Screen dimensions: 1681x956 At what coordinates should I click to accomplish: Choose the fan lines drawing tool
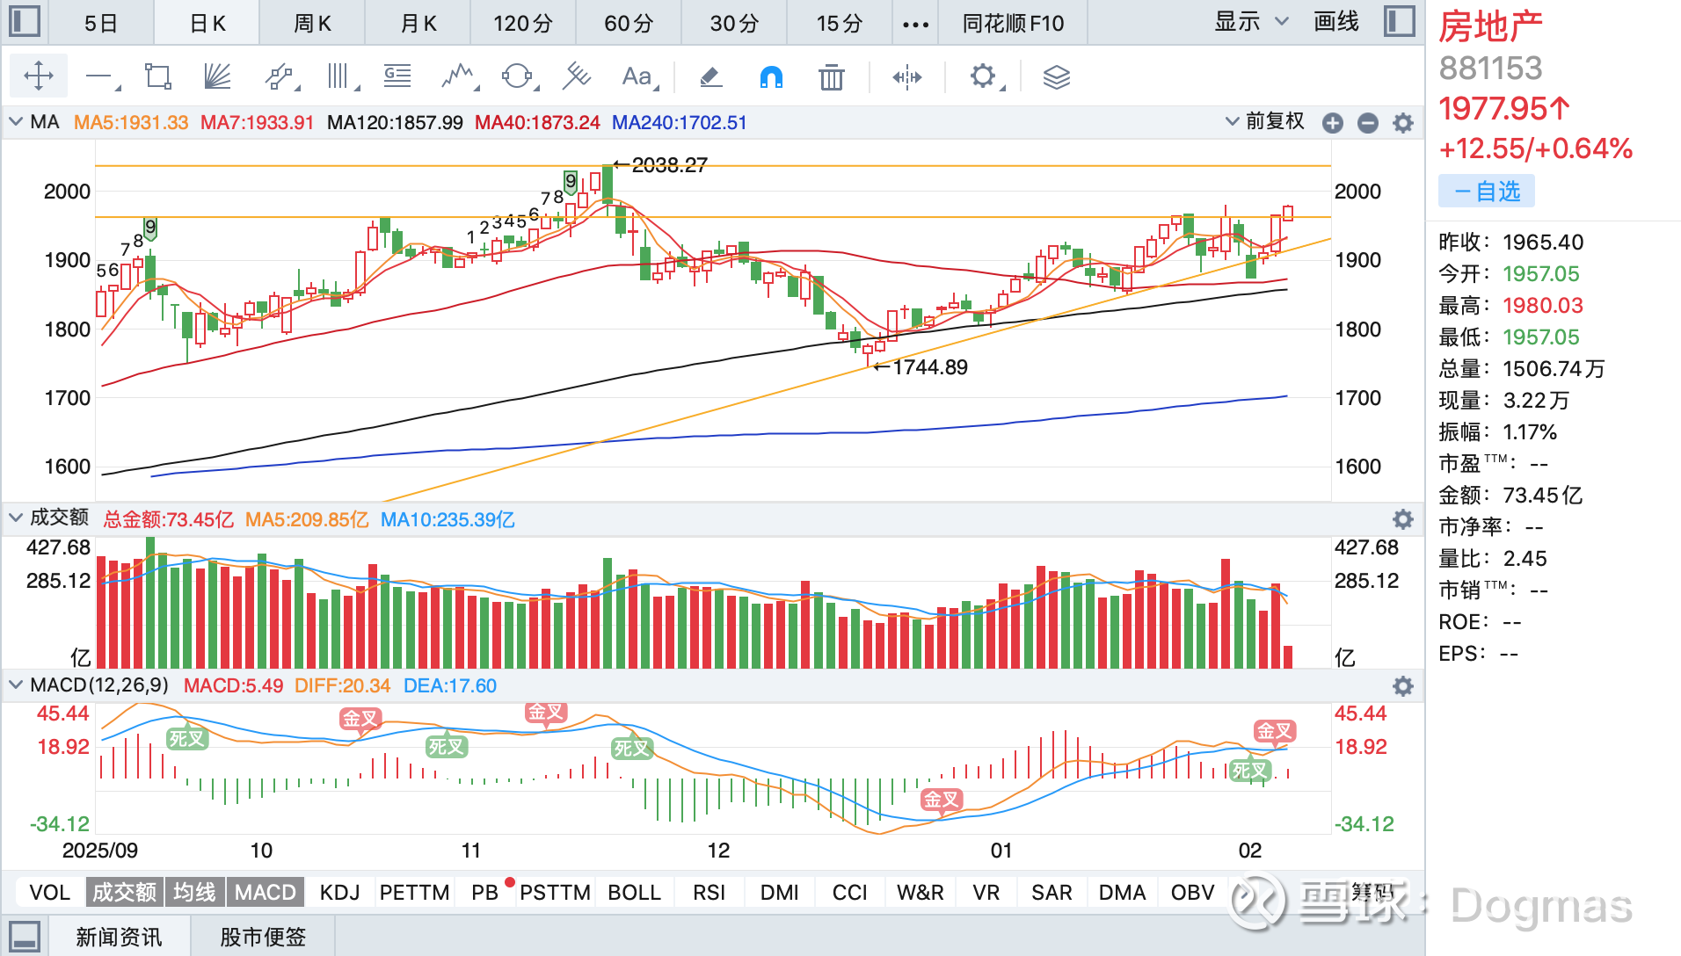[x=216, y=76]
